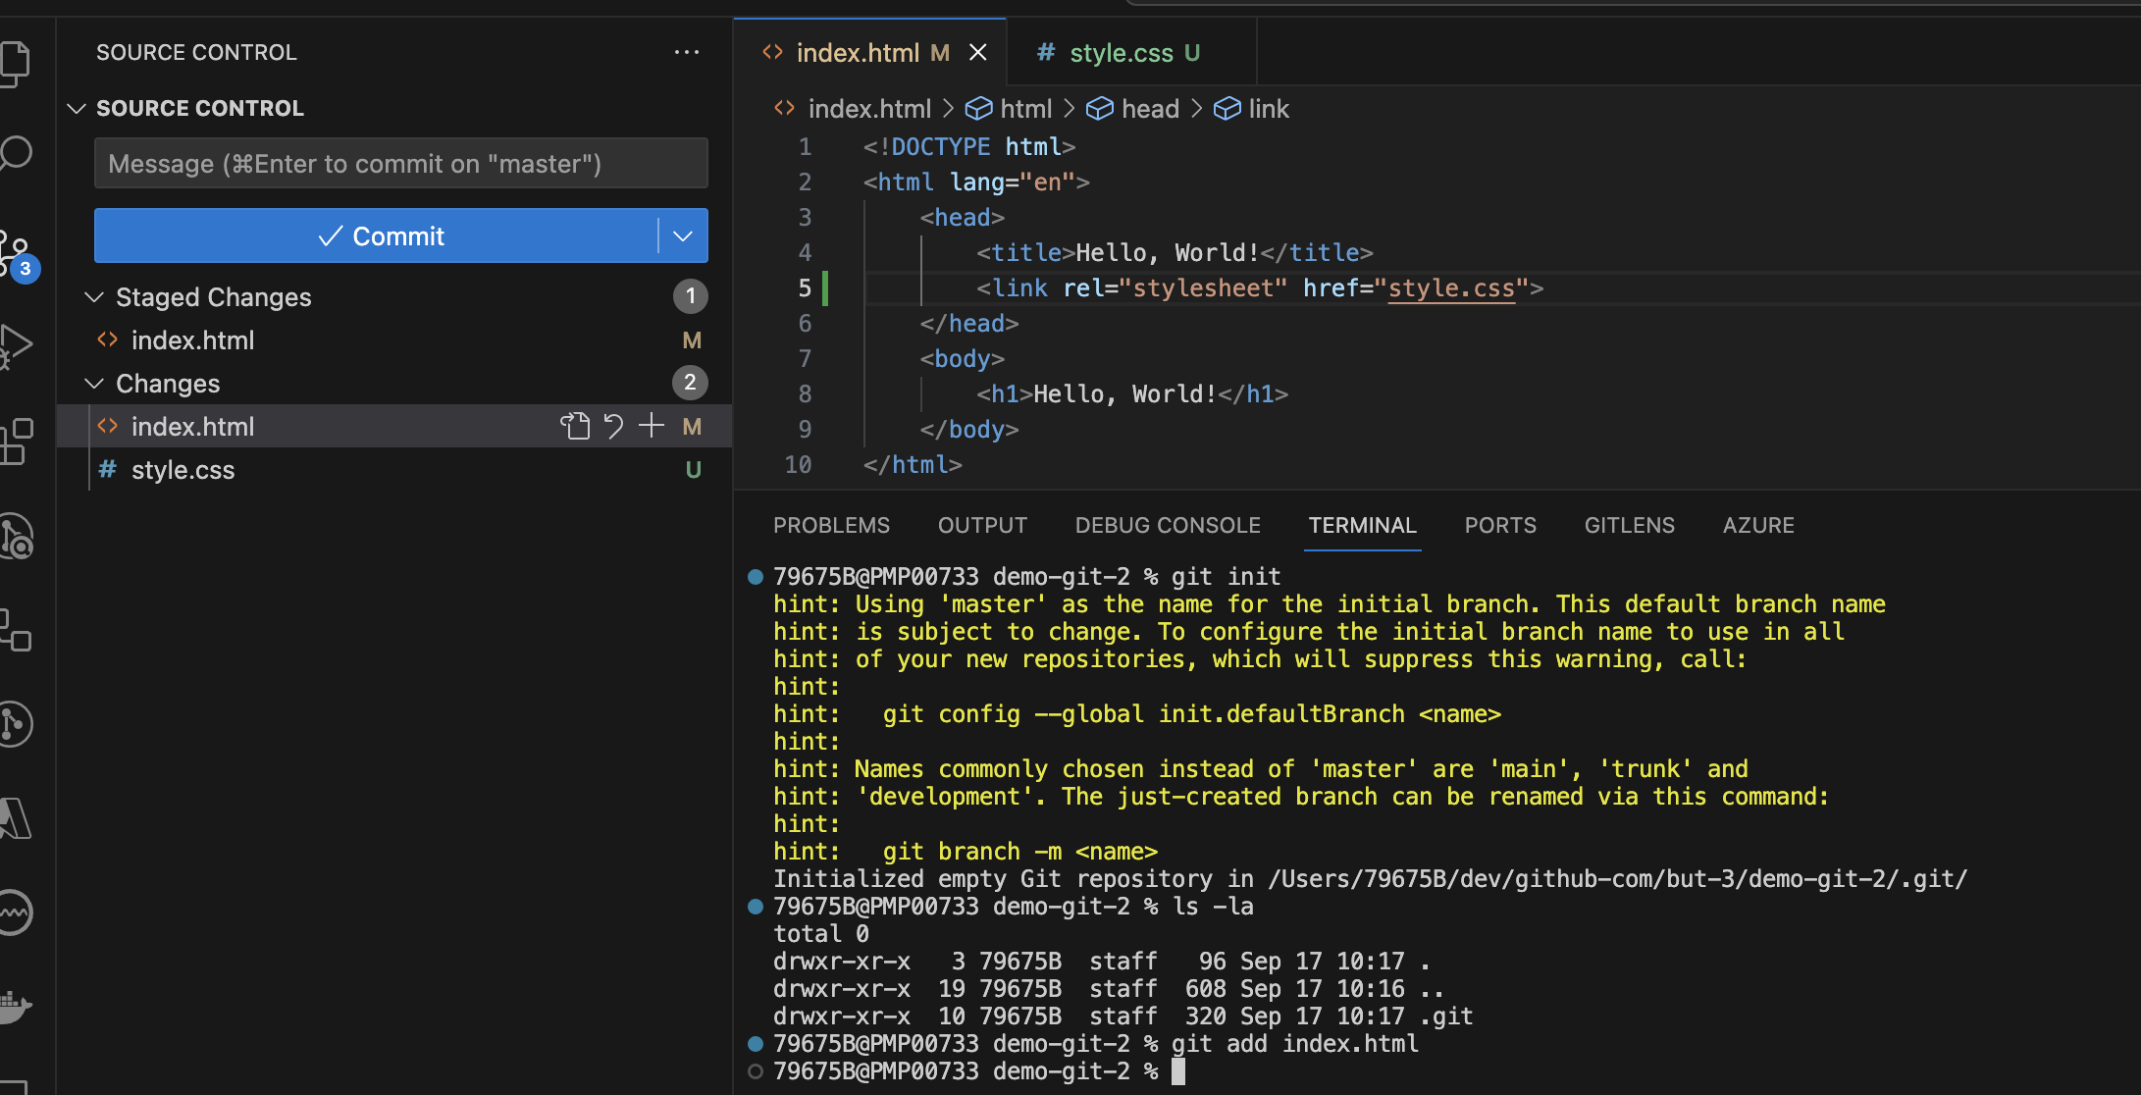Click the h1 Hello, World! line

(x=1132, y=393)
